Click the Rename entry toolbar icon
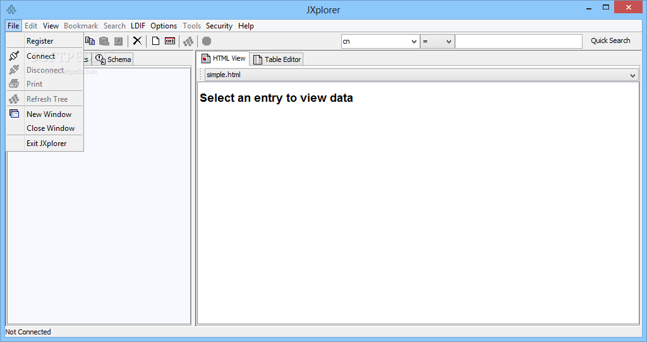The image size is (647, 342). pyautogui.click(x=170, y=41)
